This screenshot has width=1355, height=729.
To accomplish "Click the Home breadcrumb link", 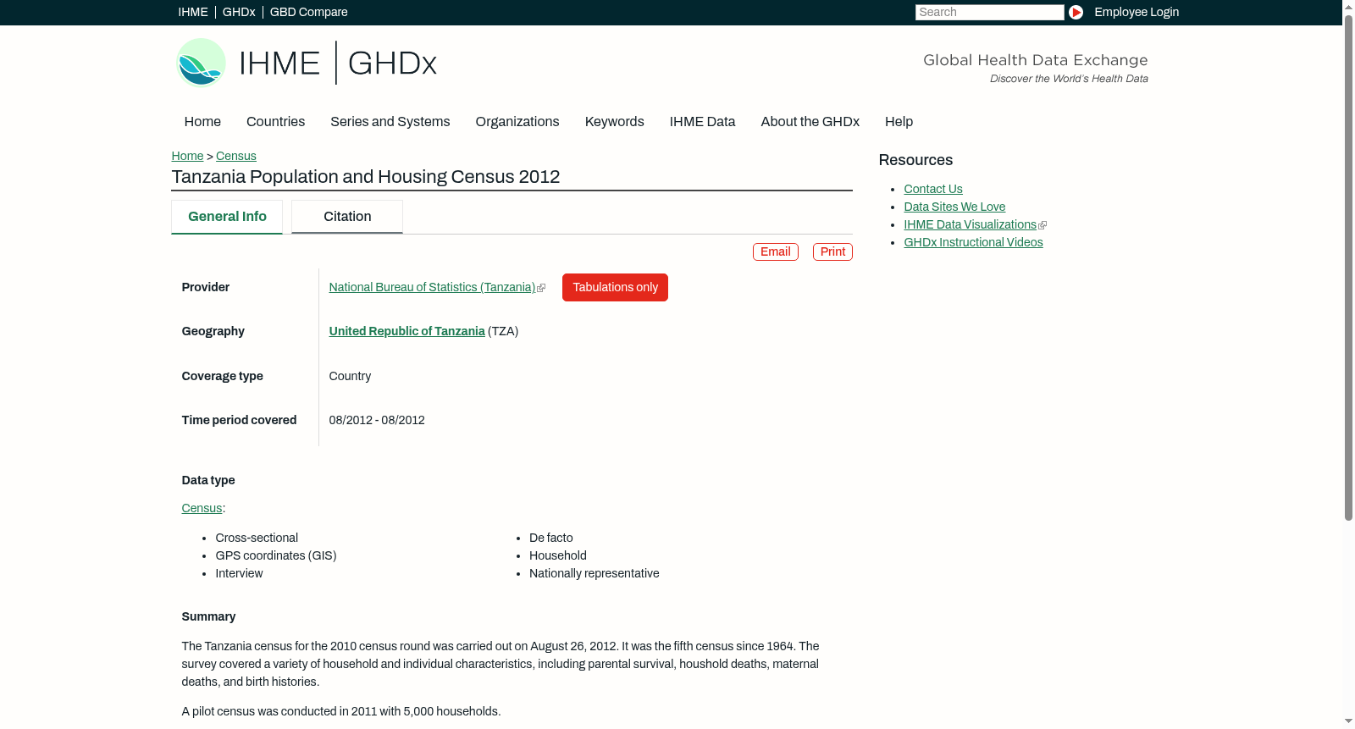I will [x=187, y=156].
